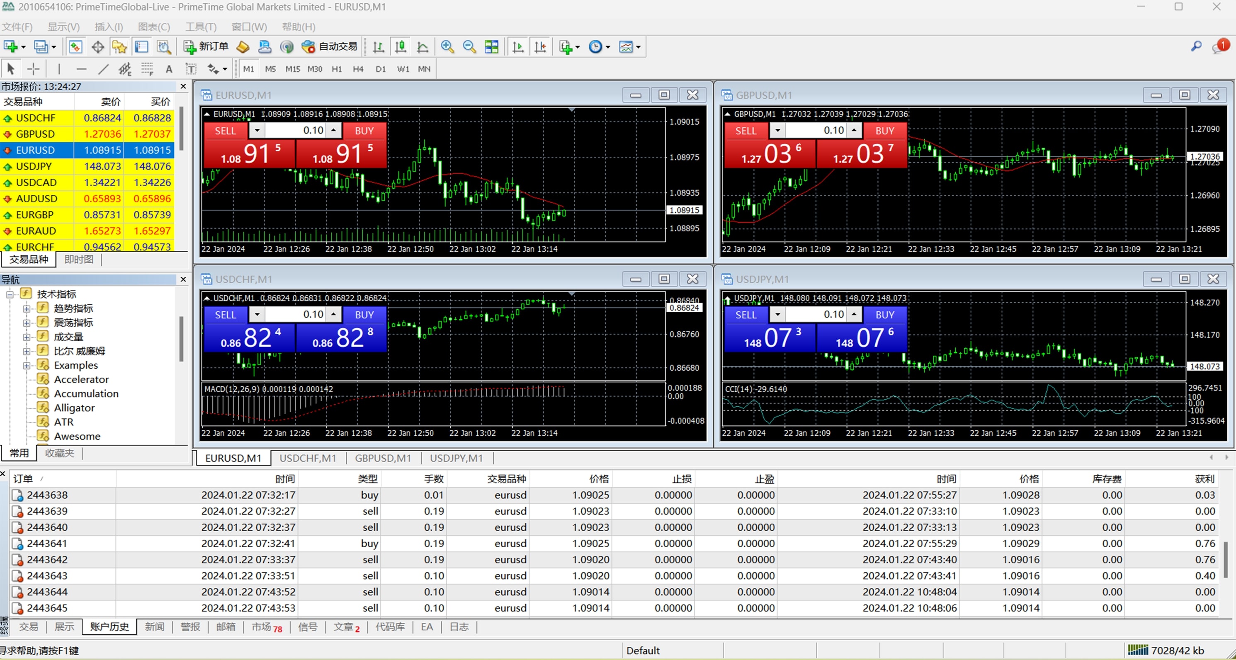Click SELL on the USDCHF chart

pos(225,315)
